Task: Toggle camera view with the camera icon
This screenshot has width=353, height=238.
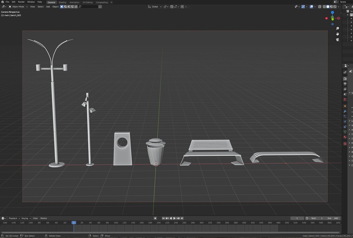Action: point(338,40)
